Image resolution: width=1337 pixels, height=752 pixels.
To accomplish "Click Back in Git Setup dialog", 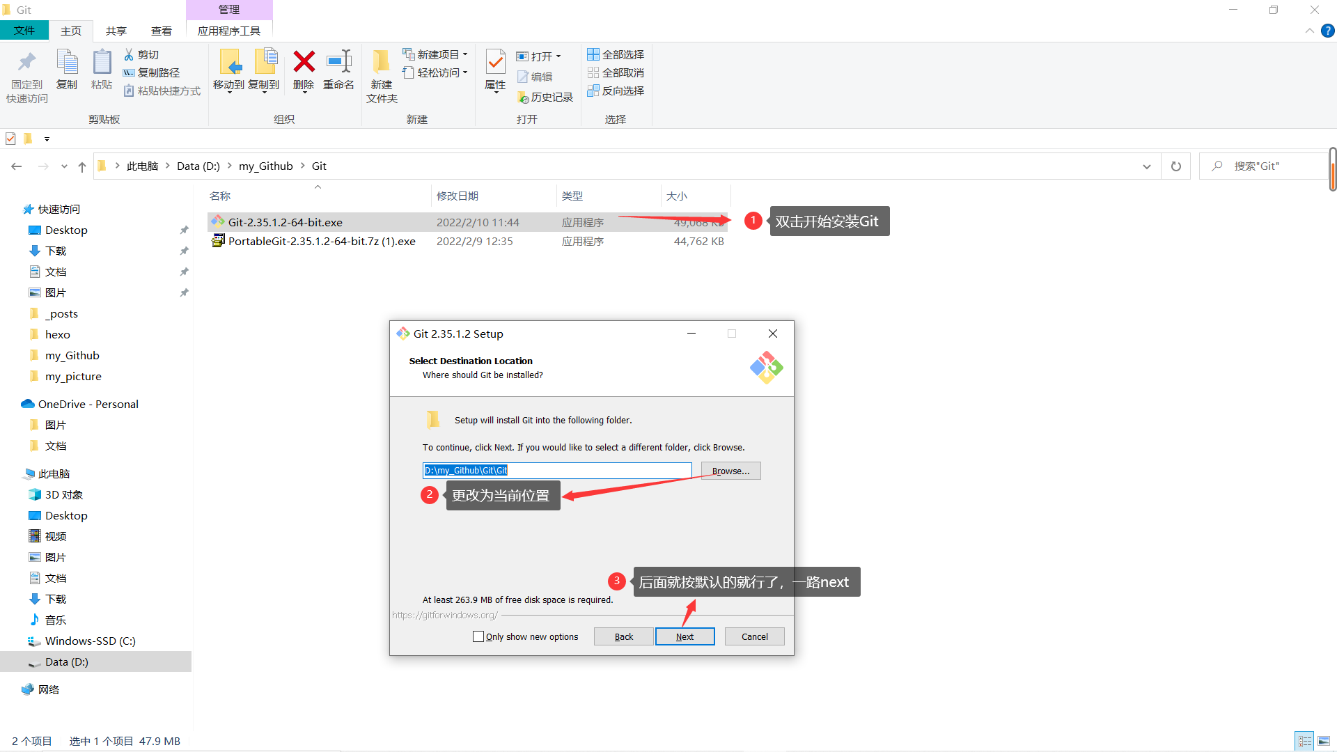I will 623,636.
